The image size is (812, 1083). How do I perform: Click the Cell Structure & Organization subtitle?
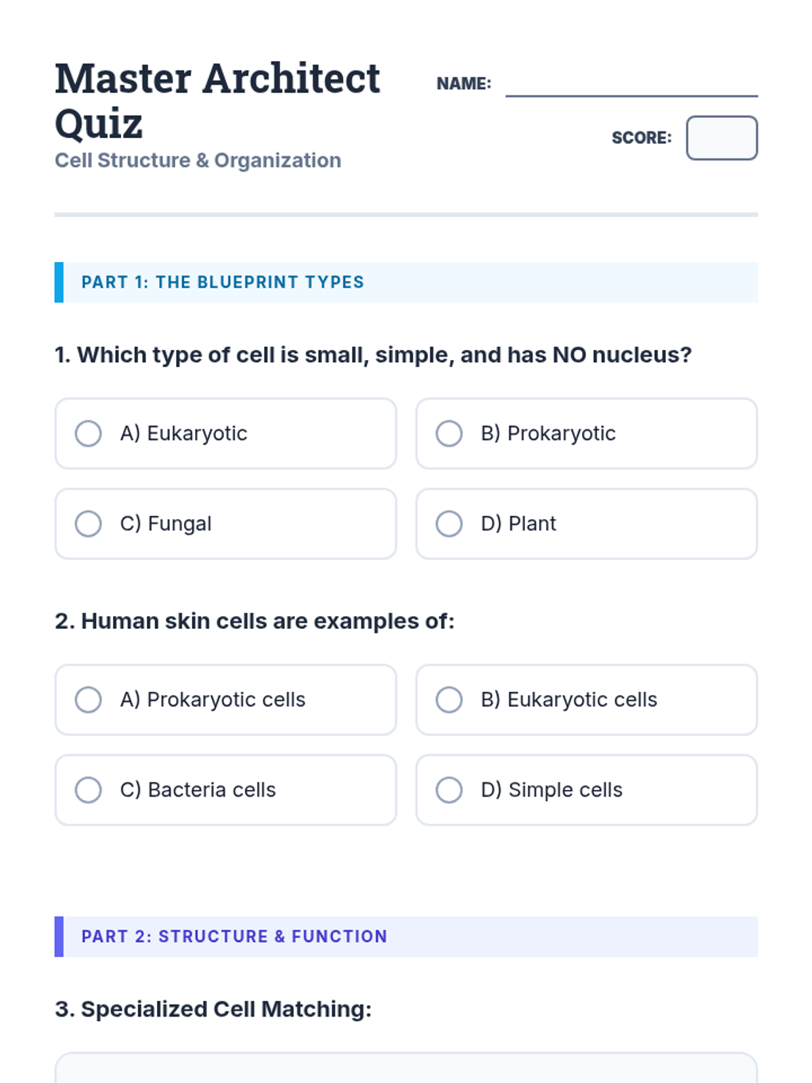(198, 160)
